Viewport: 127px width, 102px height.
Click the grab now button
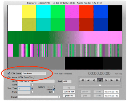tap(69, 96)
